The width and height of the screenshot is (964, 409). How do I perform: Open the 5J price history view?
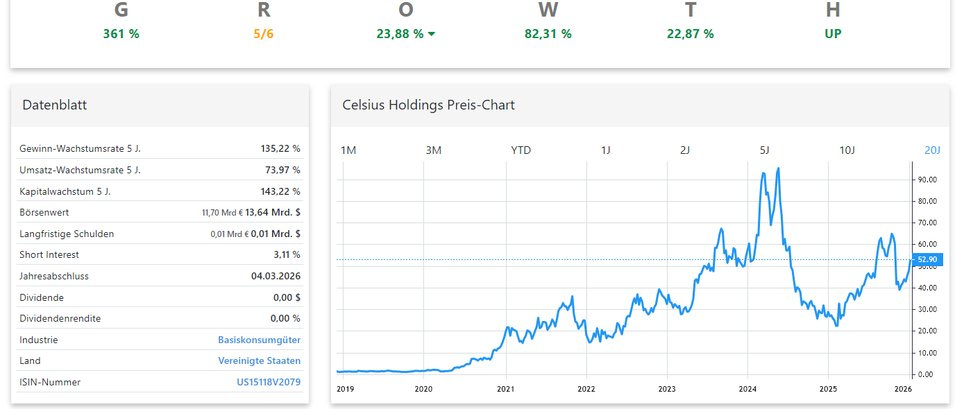coord(764,150)
